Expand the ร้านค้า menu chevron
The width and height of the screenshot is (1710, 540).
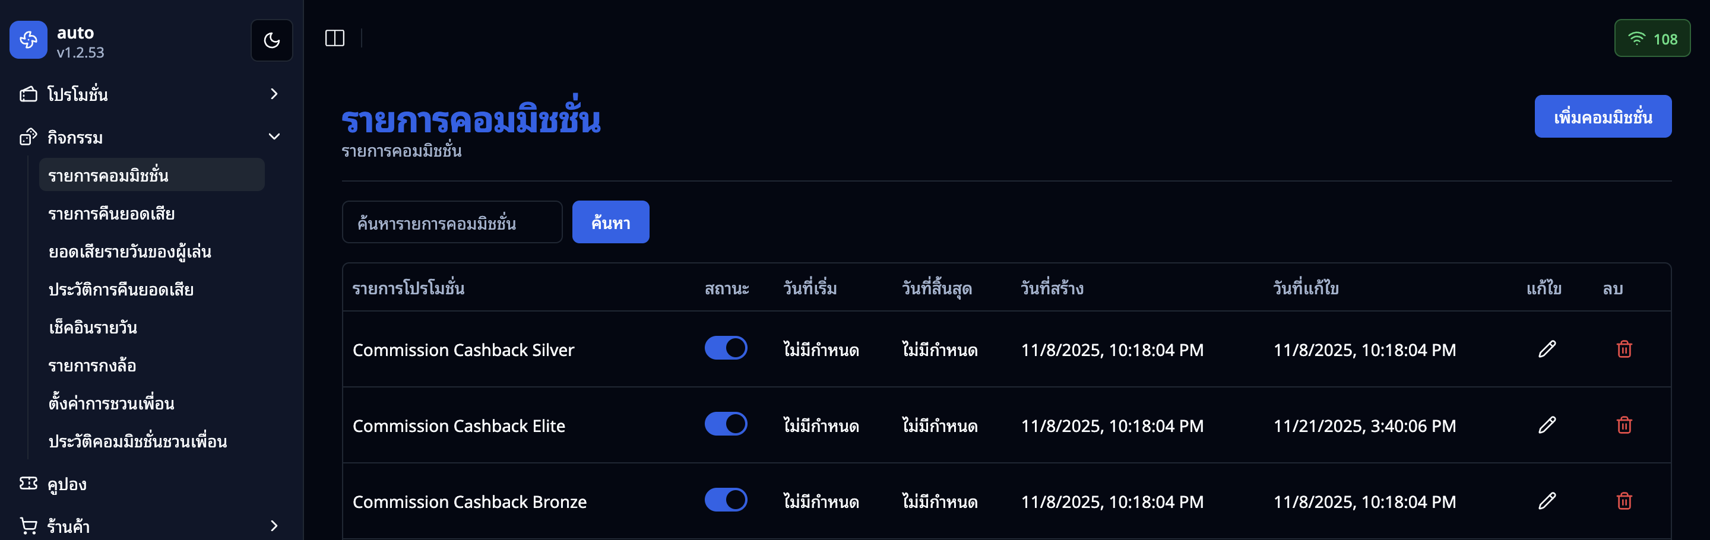coord(273,526)
